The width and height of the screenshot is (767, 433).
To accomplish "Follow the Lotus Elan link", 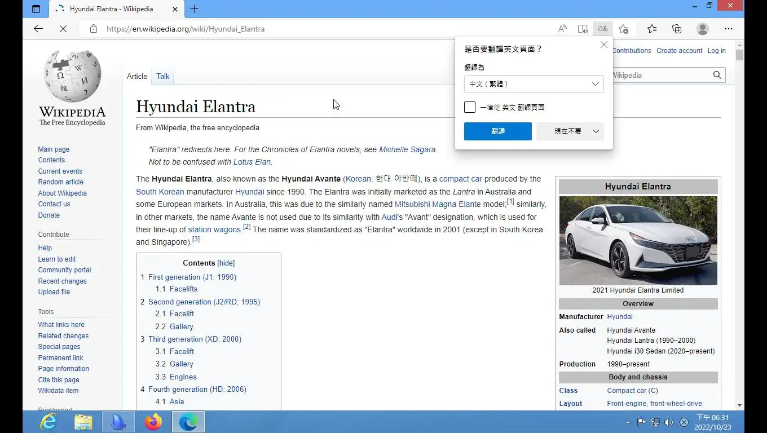I will 252,162.
